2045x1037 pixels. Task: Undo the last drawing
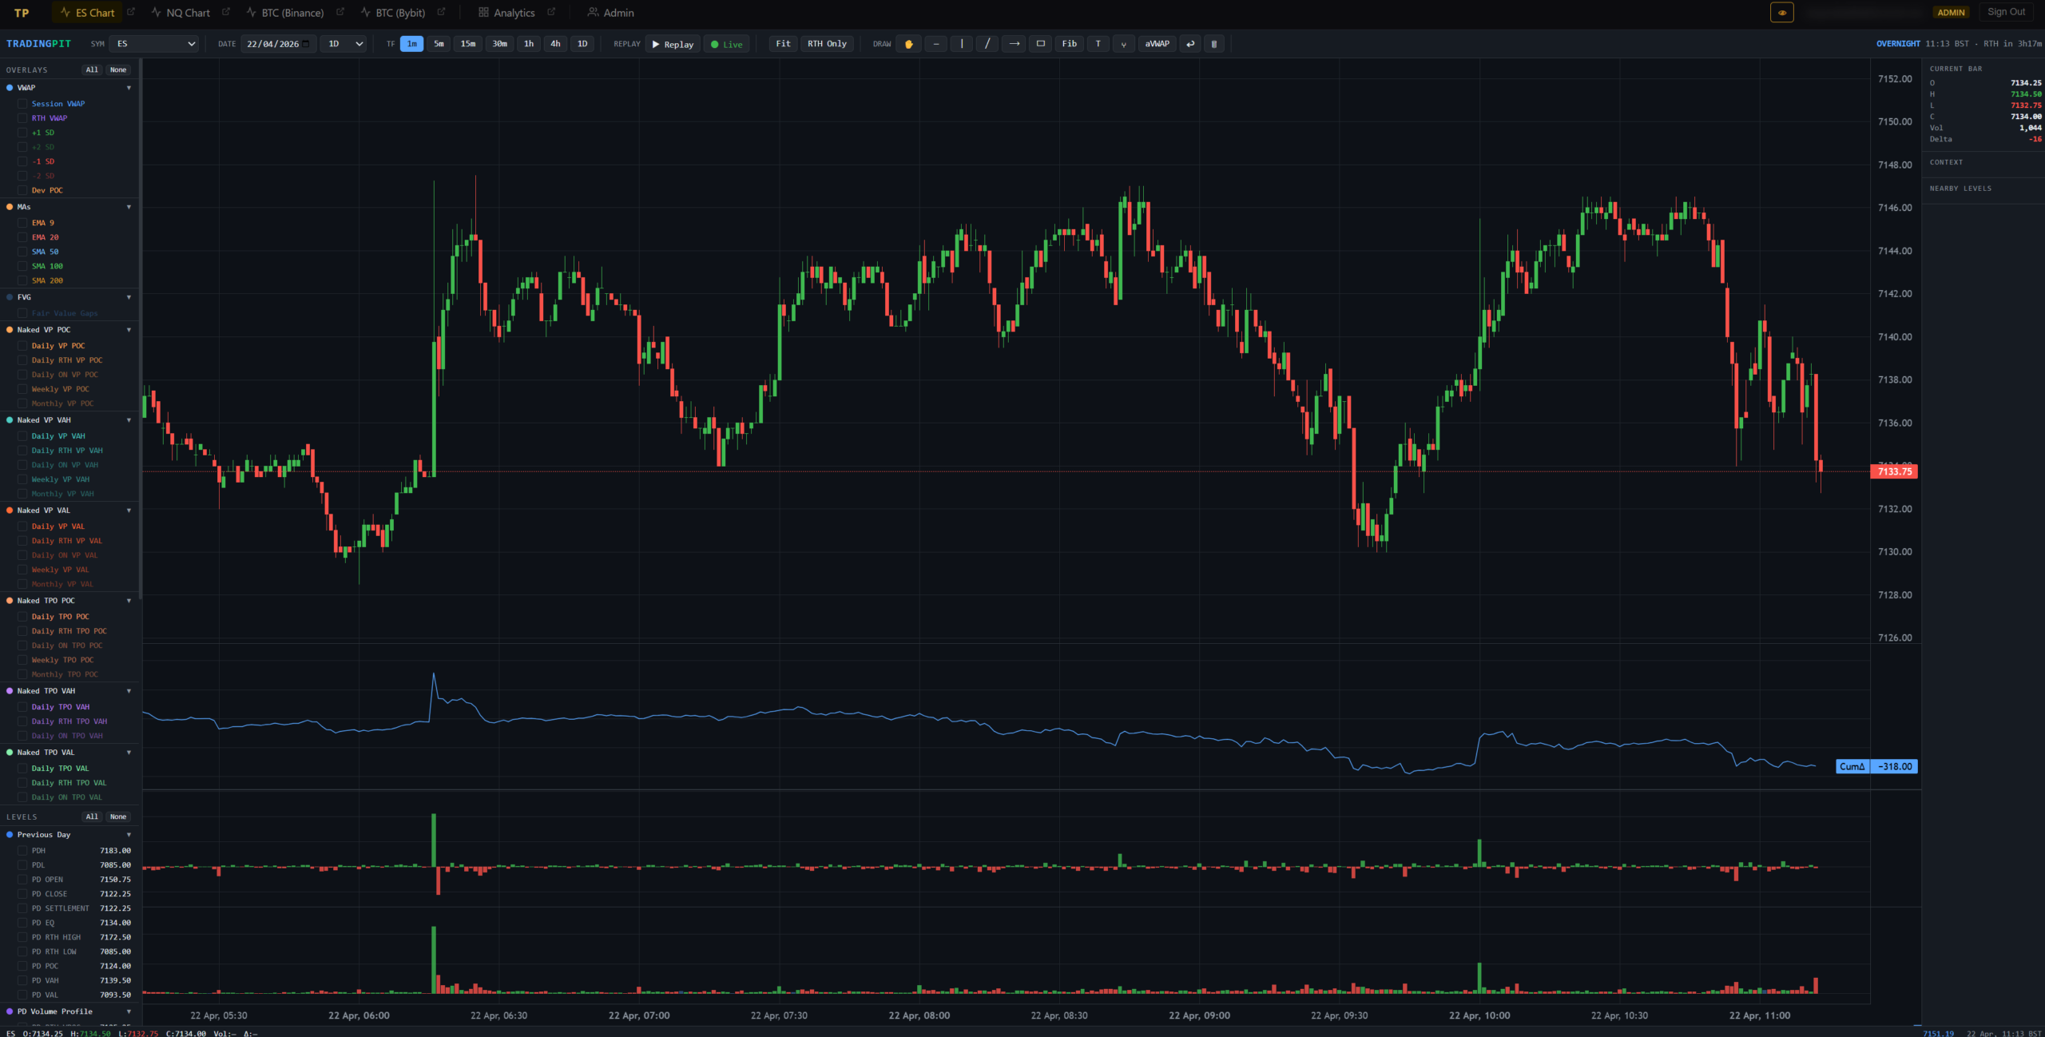1190,44
